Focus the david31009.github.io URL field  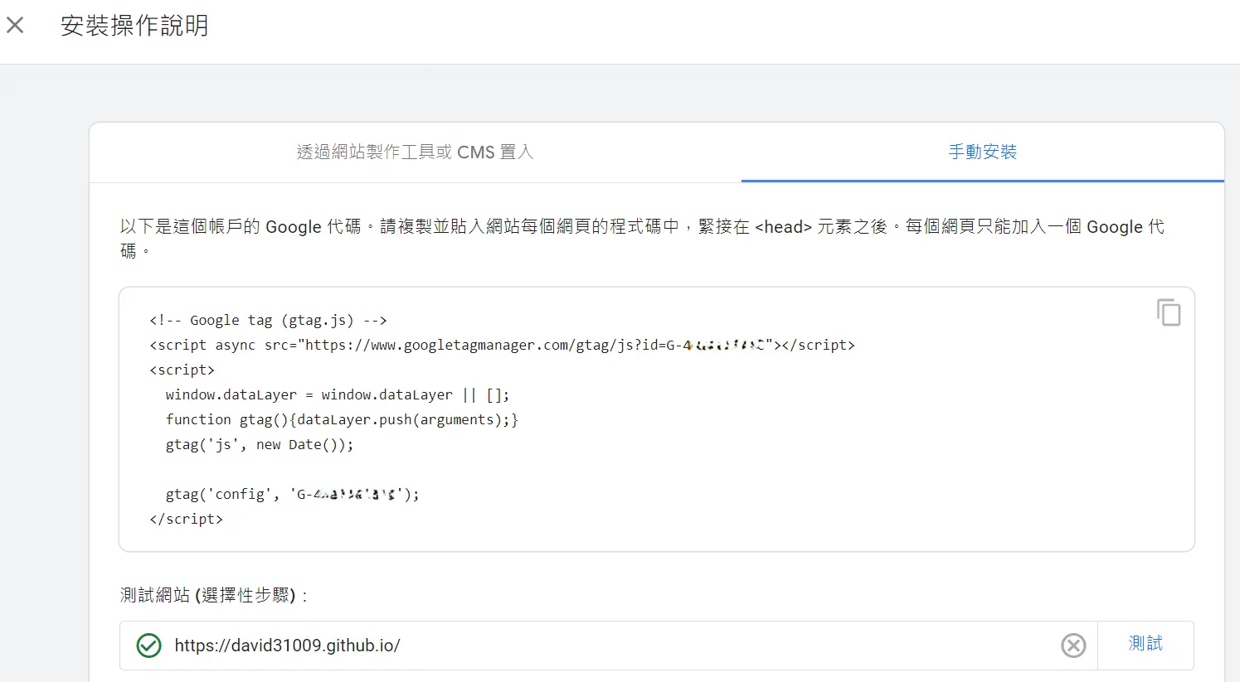tap(581, 646)
